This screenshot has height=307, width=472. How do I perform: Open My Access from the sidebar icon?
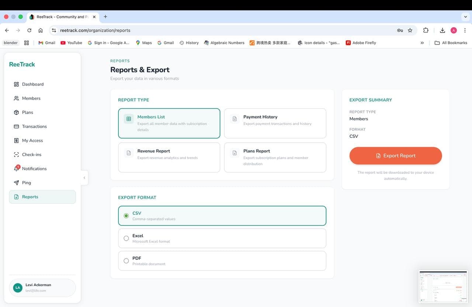[16, 140]
